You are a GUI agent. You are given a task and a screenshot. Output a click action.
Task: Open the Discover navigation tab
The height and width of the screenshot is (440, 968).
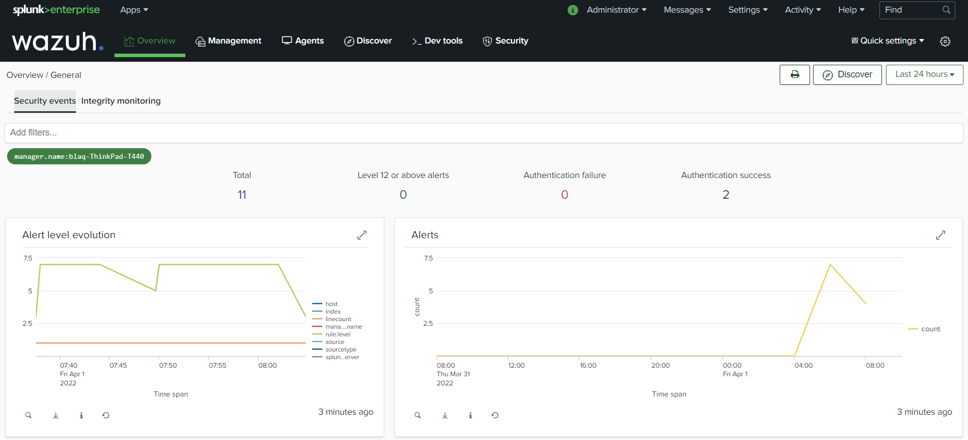tap(368, 41)
